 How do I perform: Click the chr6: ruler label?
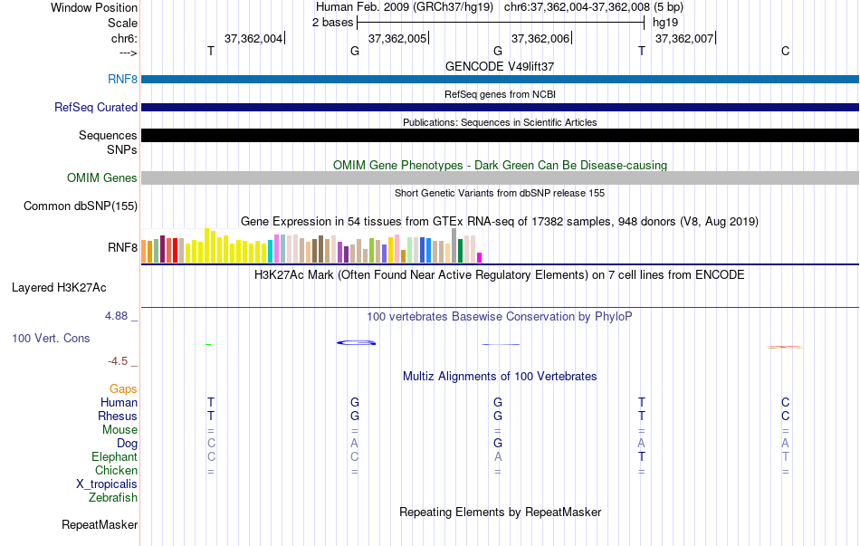pyautogui.click(x=125, y=38)
